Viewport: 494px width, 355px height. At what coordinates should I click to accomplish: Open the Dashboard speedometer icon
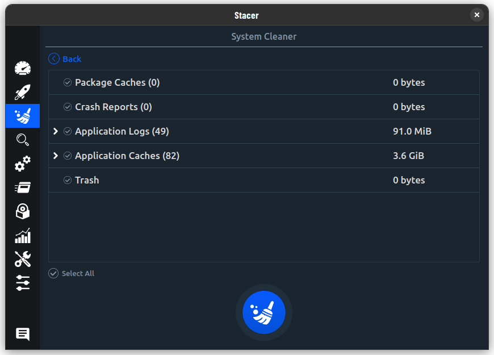pos(23,68)
